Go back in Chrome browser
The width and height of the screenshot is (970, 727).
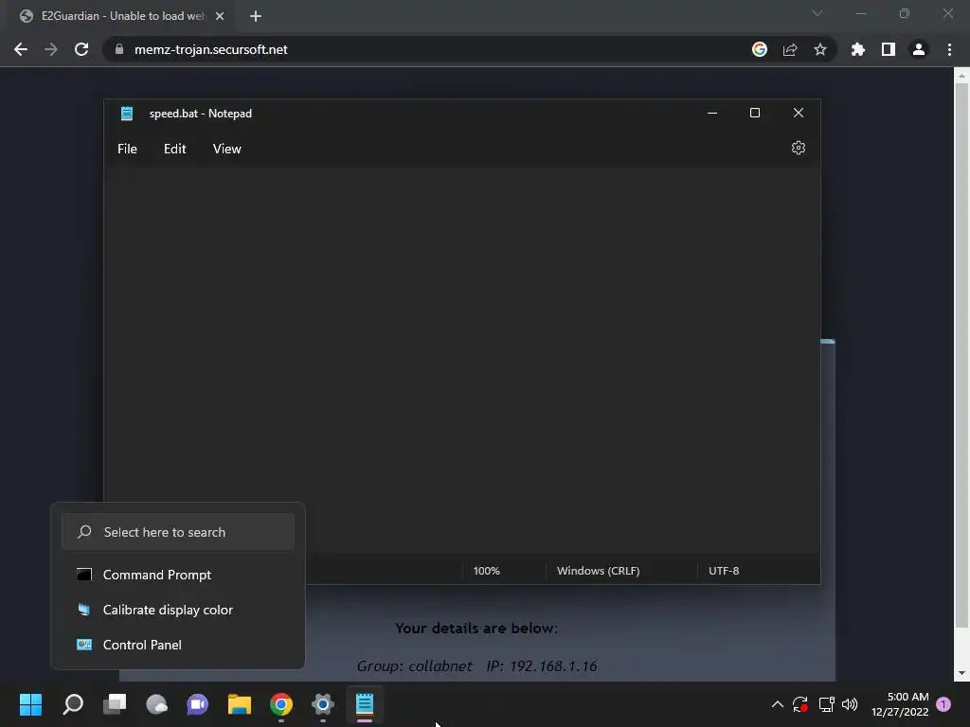21,49
